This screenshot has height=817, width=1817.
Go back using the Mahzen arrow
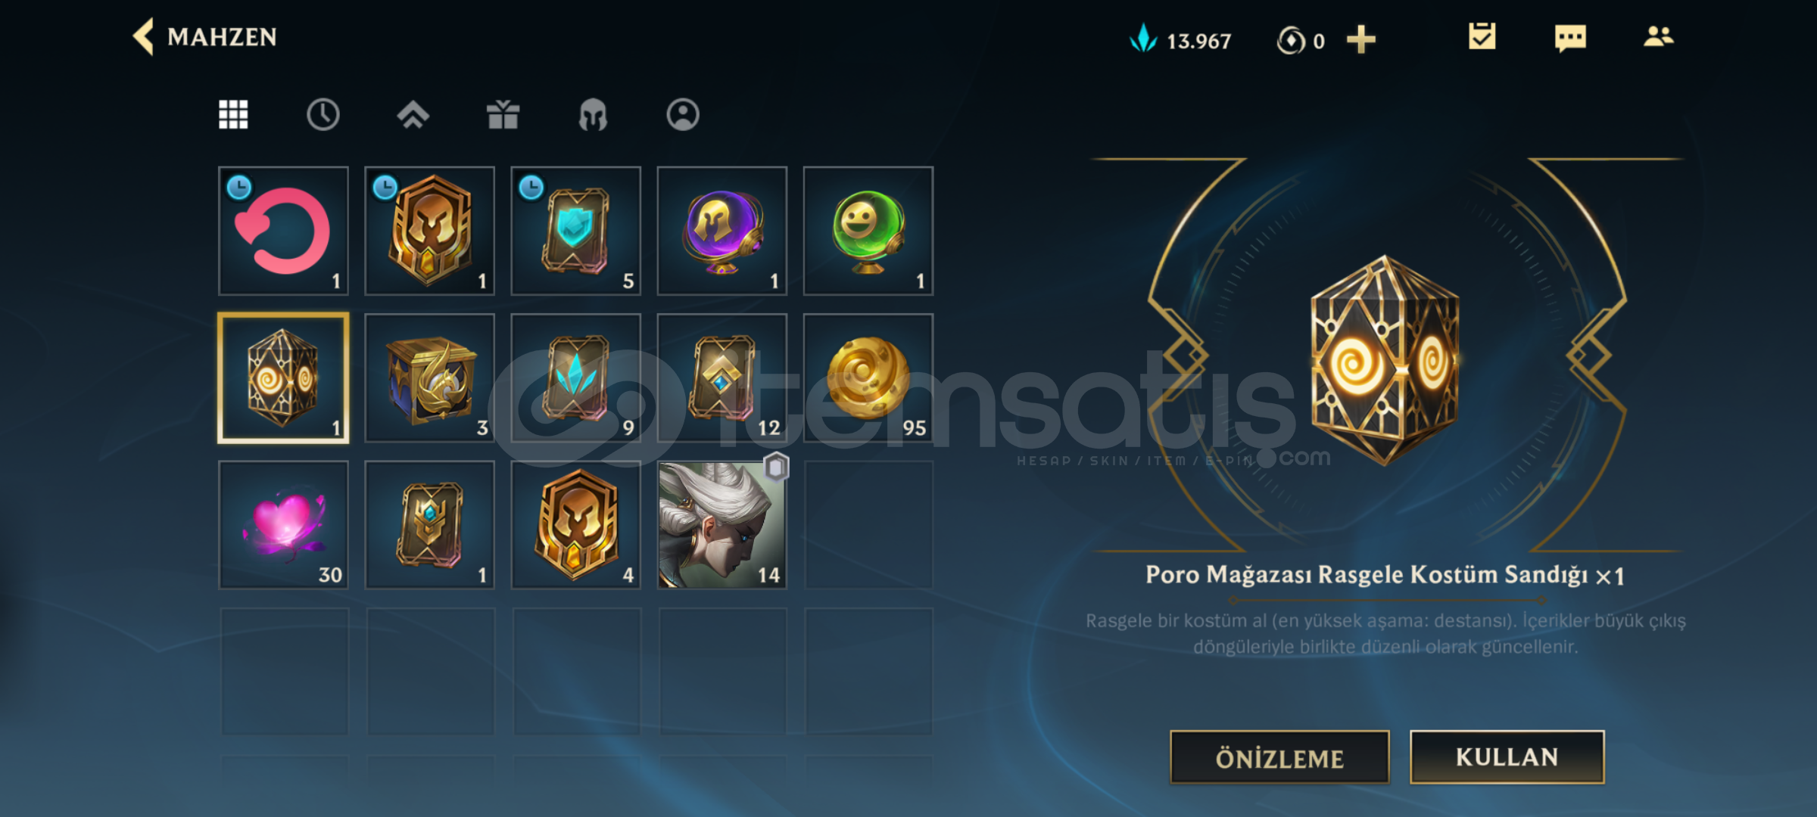click(x=144, y=36)
